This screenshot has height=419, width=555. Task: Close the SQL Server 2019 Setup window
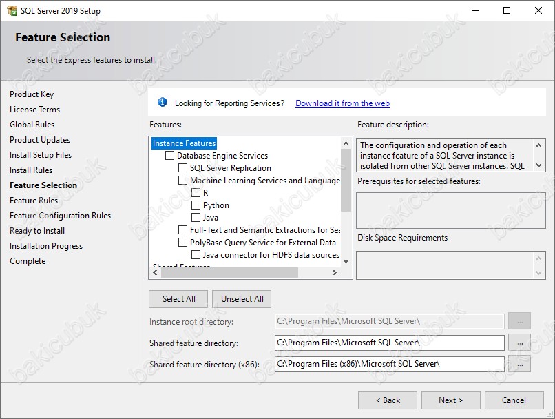click(x=538, y=10)
